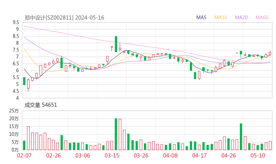Click the 0万 volume axis label

15,150
